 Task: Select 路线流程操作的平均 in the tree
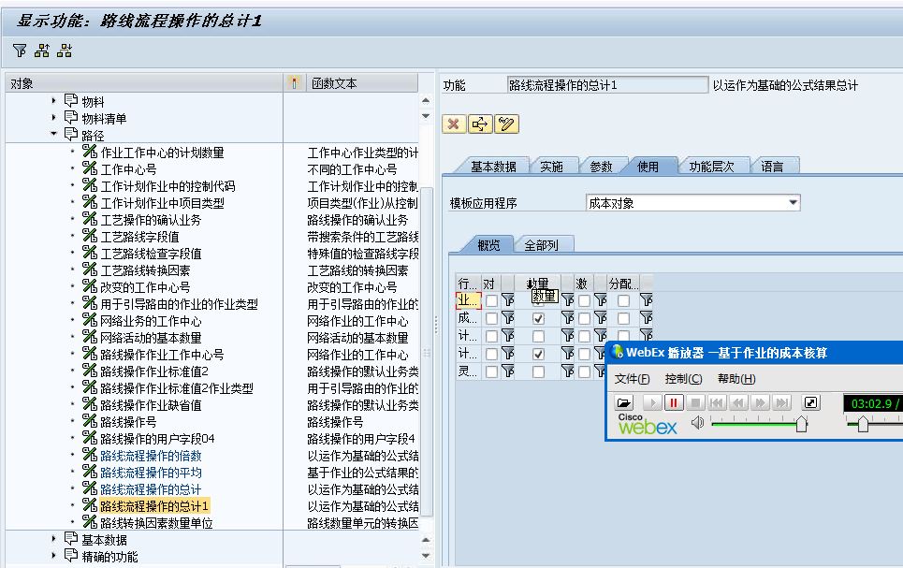click(x=151, y=473)
